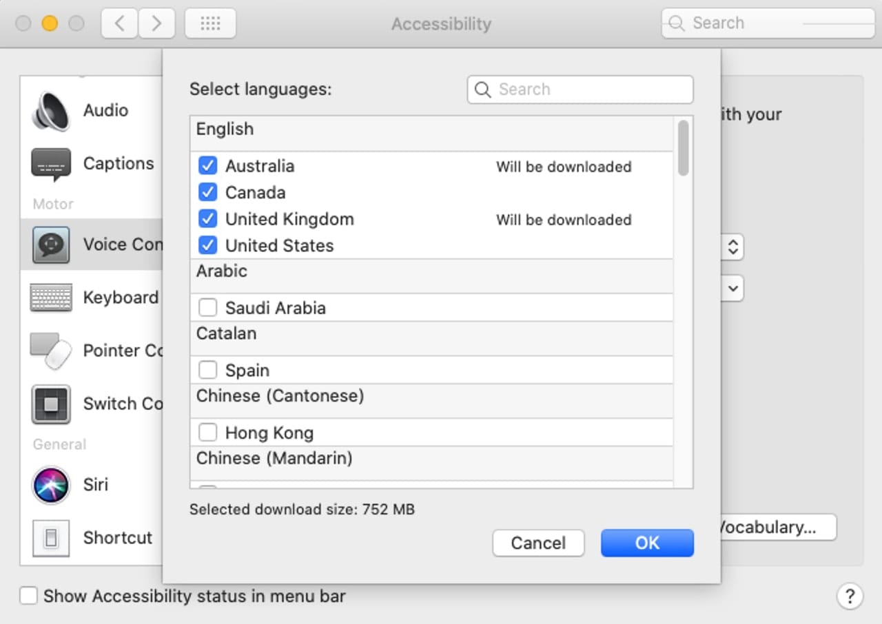
Task: Click the OK button
Action: pyautogui.click(x=647, y=543)
